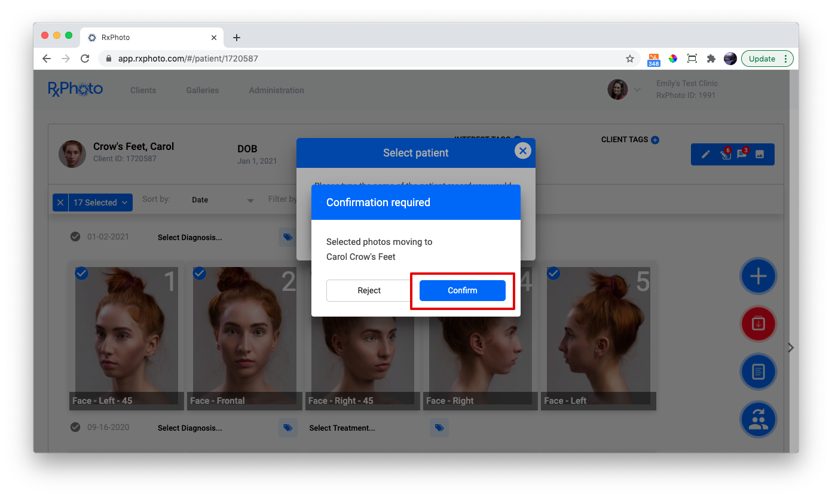Go back in the browser
This screenshot has width=832, height=497.
pos(47,59)
